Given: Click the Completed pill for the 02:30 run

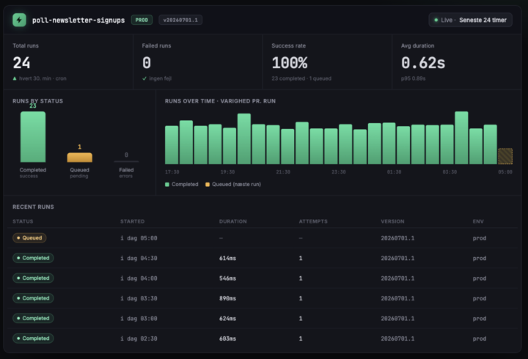Looking at the screenshot, I should coord(33,338).
